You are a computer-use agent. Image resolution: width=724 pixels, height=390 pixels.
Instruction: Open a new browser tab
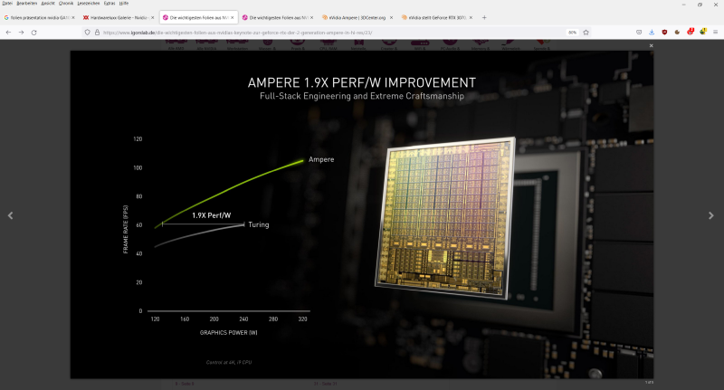(484, 17)
